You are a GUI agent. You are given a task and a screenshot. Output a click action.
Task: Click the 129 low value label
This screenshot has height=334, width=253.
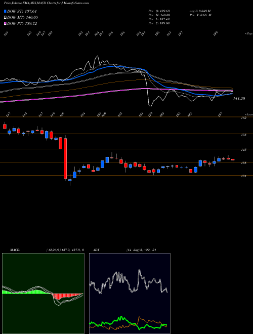click(x=150, y=114)
